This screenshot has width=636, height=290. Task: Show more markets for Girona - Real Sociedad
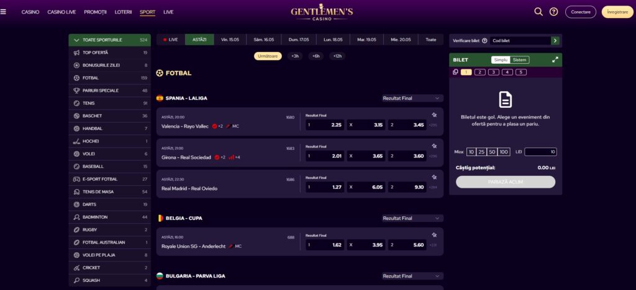tap(433, 157)
